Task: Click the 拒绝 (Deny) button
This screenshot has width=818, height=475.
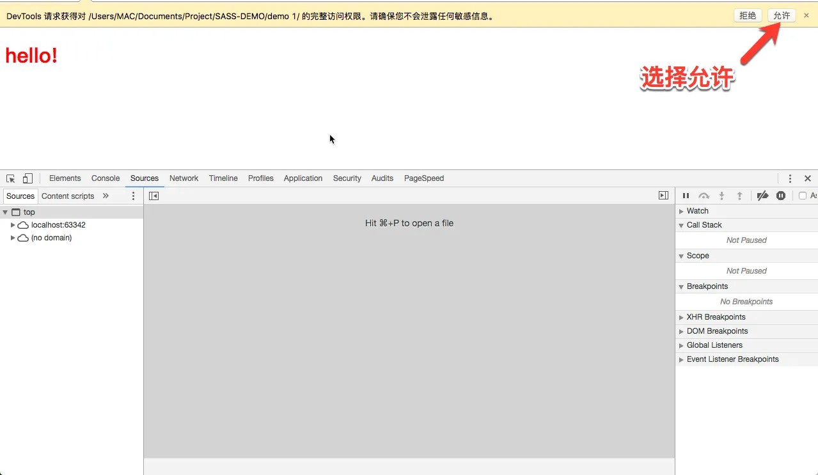Action: (x=748, y=16)
